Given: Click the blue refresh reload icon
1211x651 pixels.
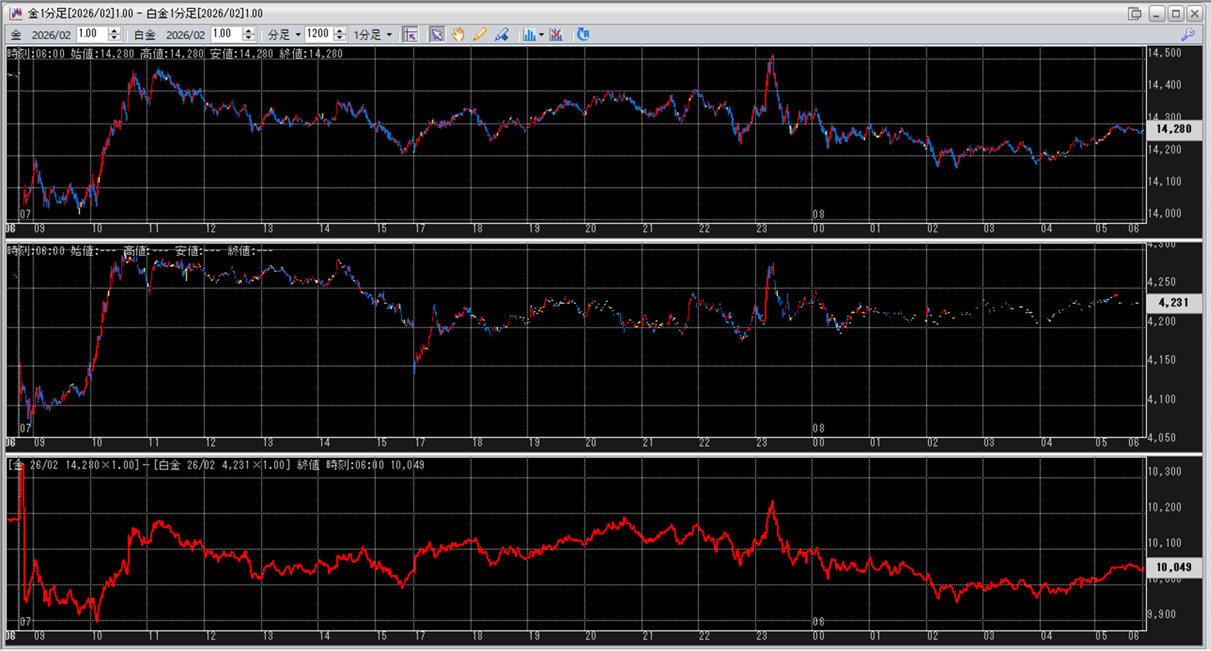Looking at the screenshot, I should [583, 35].
